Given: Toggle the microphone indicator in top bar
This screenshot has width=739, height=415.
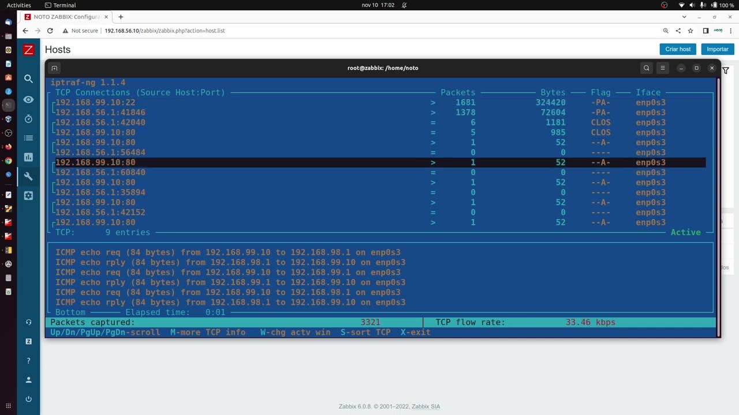Looking at the screenshot, I should (703, 5).
